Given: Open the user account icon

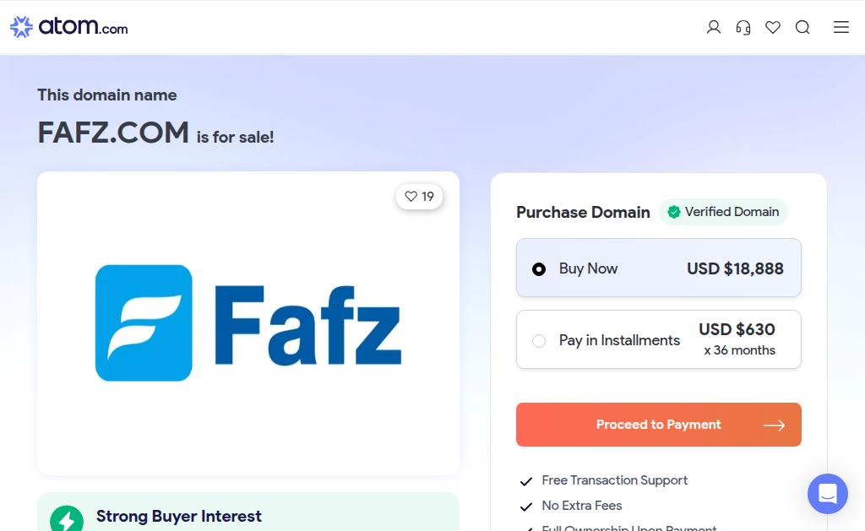Looking at the screenshot, I should [714, 27].
